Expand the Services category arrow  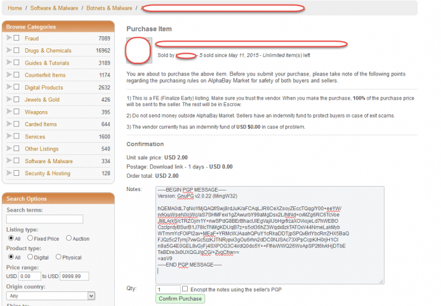coord(9,136)
